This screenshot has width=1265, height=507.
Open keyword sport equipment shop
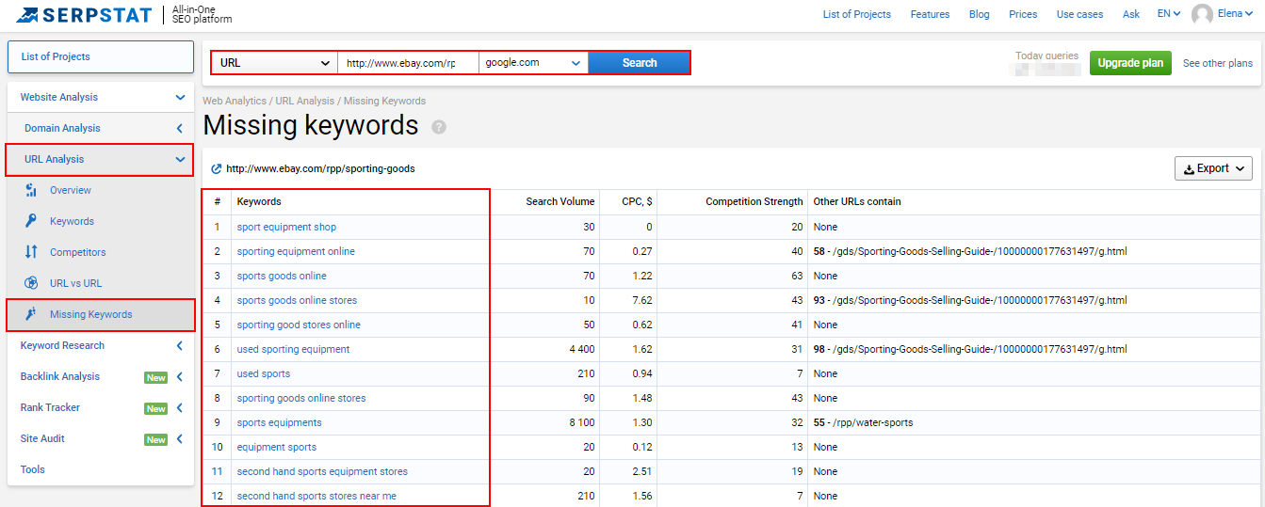point(286,227)
